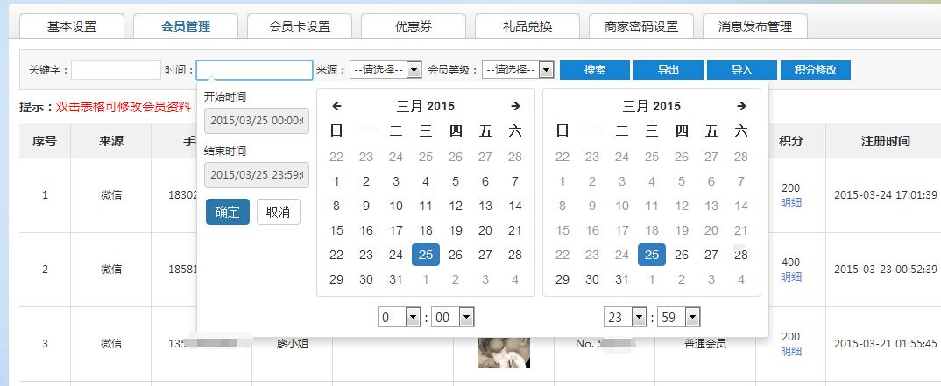Open the 消息发布管理 tab
Image resolution: width=941 pixels, height=386 pixels.
click(755, 26)
